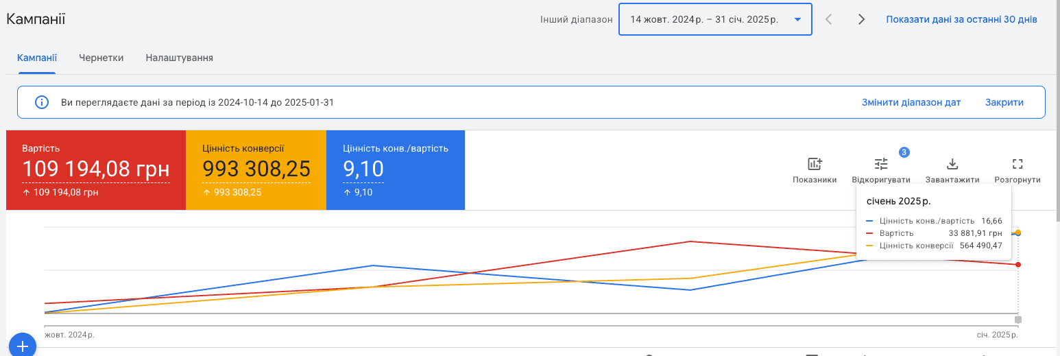The height and width of the screenshot is (356, 1060).
Task: Select the blue Цінність конв./вартість card
Action: [396, 170]
